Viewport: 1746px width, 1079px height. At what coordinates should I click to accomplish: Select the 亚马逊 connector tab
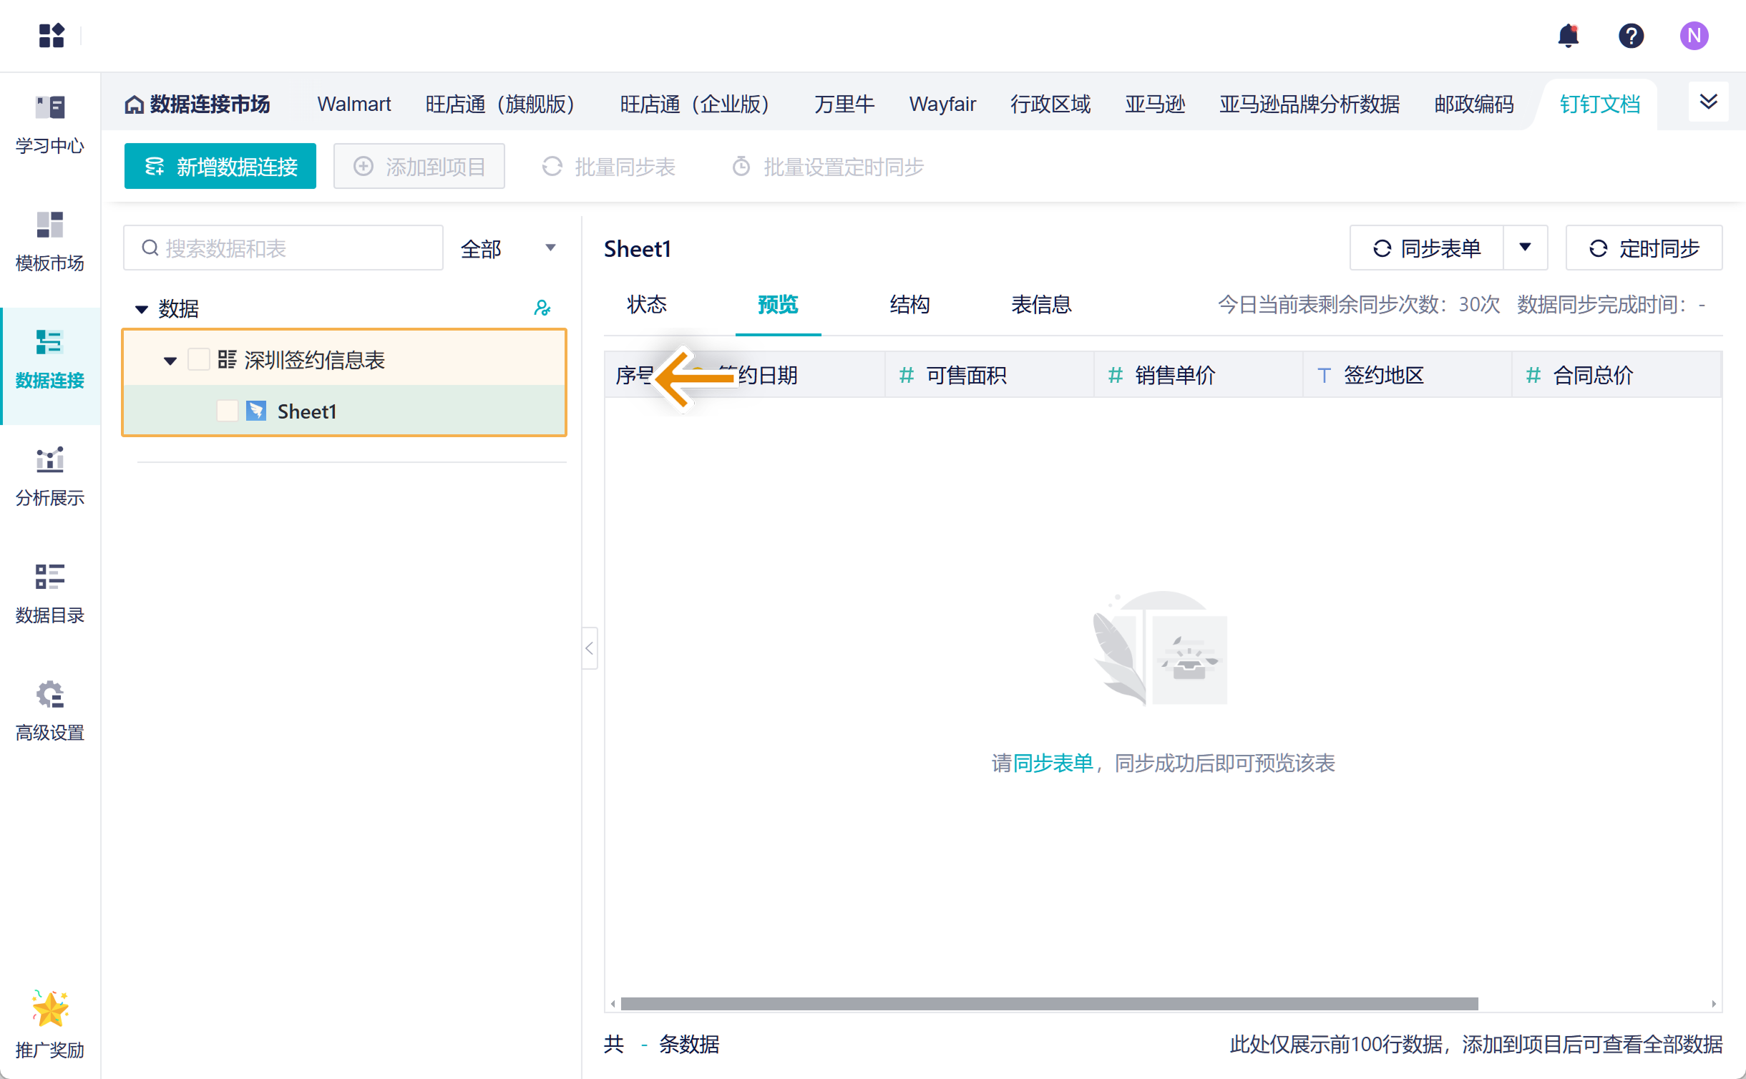click(1154, 104)
